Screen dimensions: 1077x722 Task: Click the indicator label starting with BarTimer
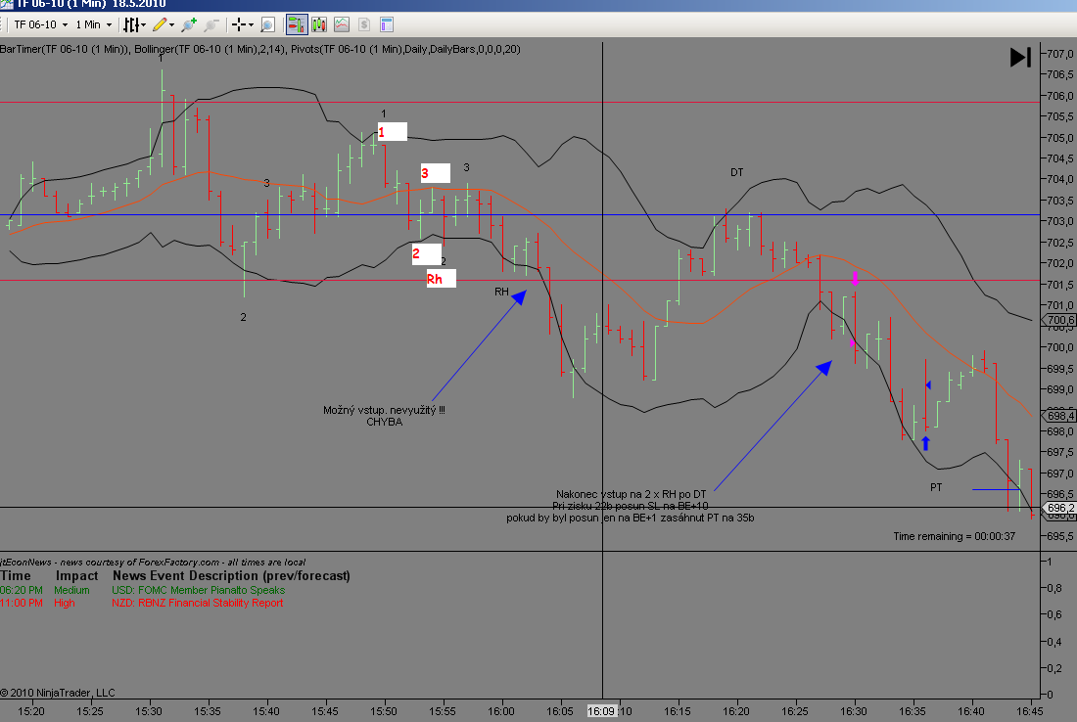point(260,50)
